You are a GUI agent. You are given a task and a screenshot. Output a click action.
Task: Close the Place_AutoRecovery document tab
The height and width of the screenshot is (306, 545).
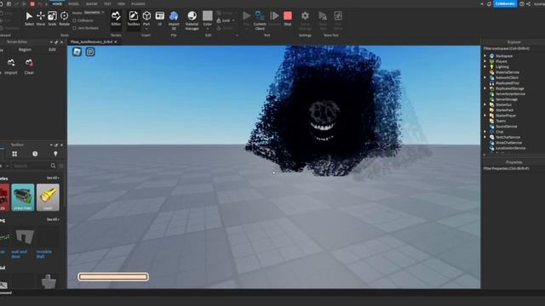click(x=116, y=42)
